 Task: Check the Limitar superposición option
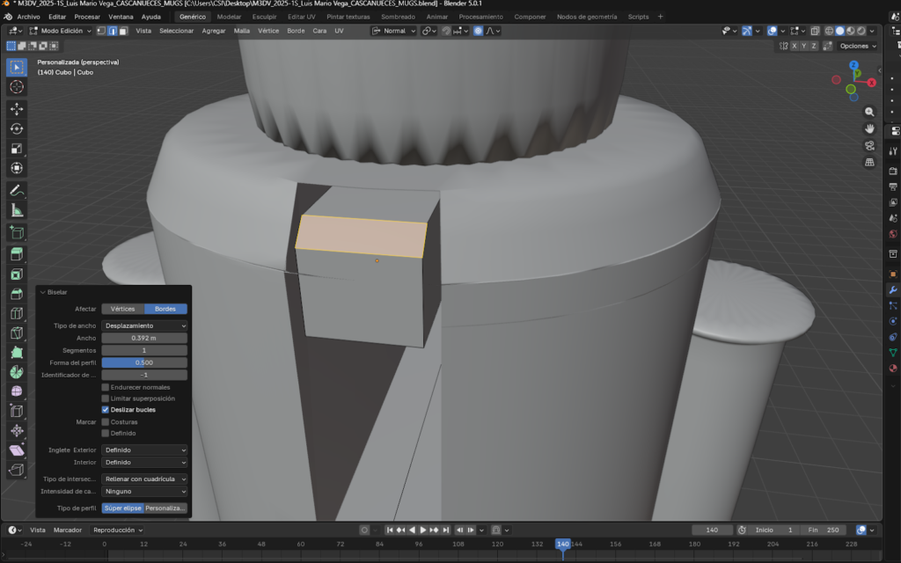[106, 398]
